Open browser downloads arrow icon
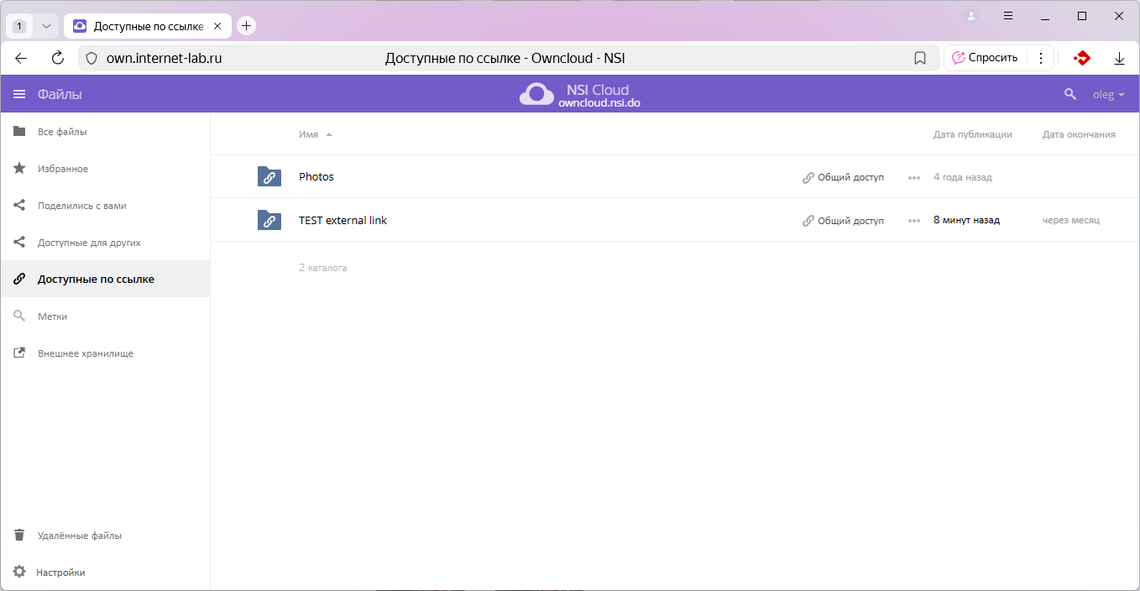 (1118, 58)
